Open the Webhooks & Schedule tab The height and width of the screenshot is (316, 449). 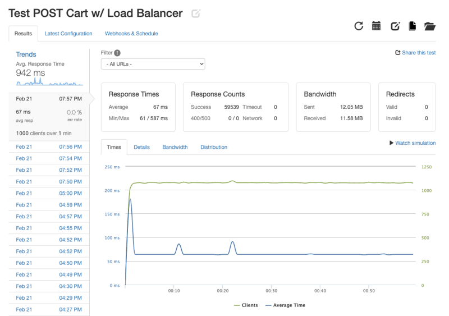[x=131, y=34]
